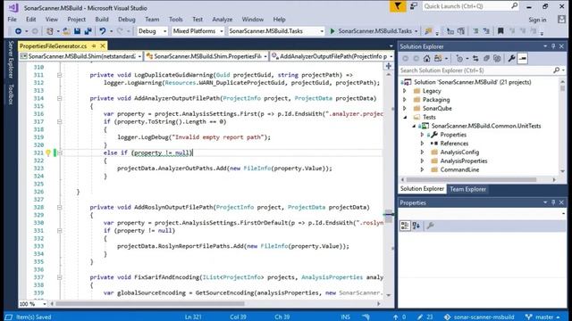Switch to the Solution Explorer tab
The height and width of the screenshot is (321, 572).
point(422,189)
